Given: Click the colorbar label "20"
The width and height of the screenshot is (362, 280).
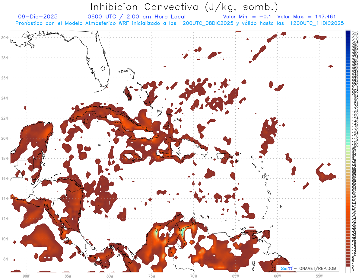Looking at the screenshot, I should pyautogui.click(x=354, y=239).
